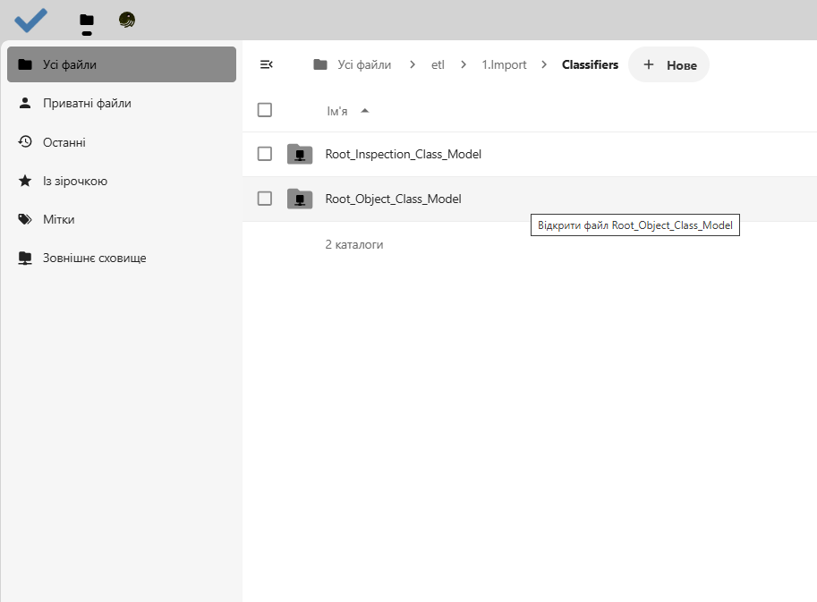Select the Root_Object_Class_Model checkbox
Image resolution: width=817 pixels, height=602 pixels.
tap(264, 199)
